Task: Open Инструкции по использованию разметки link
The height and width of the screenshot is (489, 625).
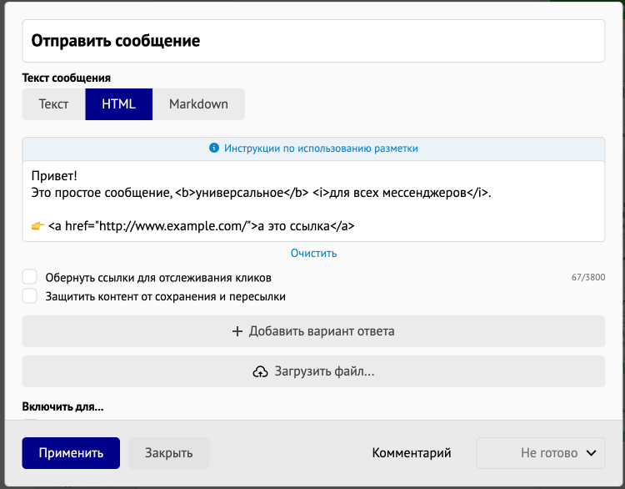Action: (x=320, y=149)
